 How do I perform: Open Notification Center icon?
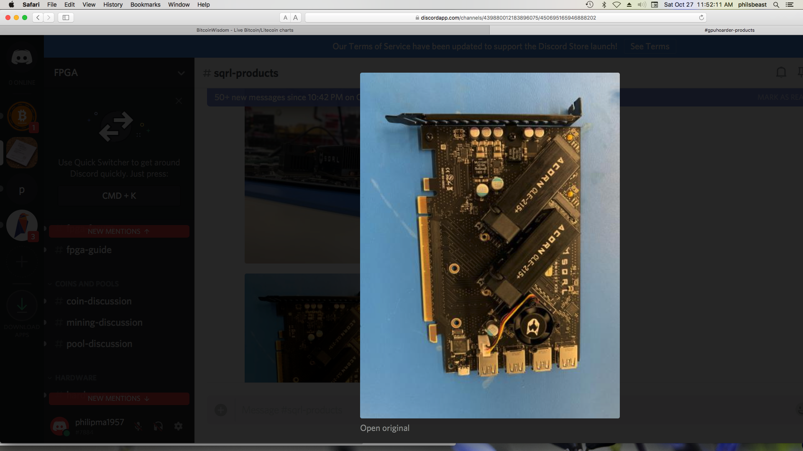(790, 5)
